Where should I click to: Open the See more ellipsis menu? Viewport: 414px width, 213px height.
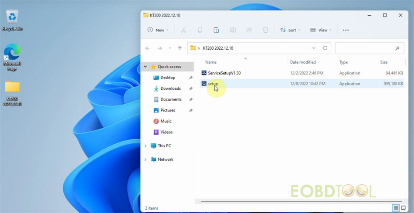[346, 30]
